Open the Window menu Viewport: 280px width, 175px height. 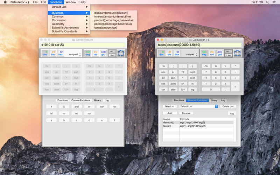coord(71,2)
